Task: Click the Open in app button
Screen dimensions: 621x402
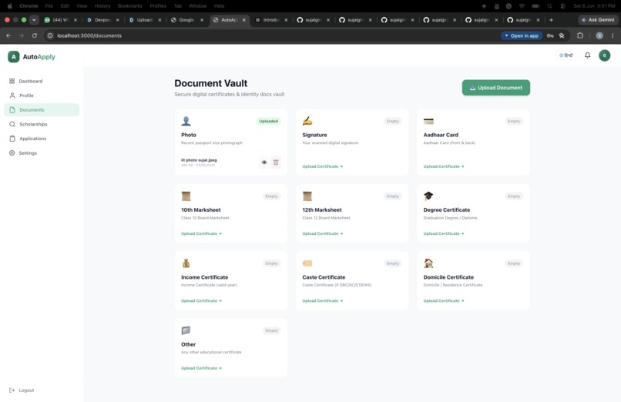Action: pyautogui.click(x=522, y=35)
